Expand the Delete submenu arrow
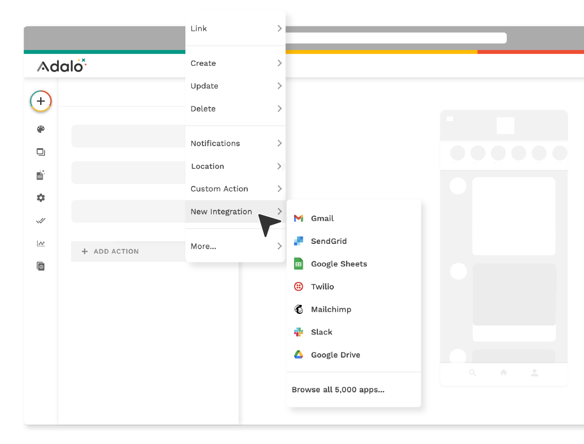 click(279, 109)
